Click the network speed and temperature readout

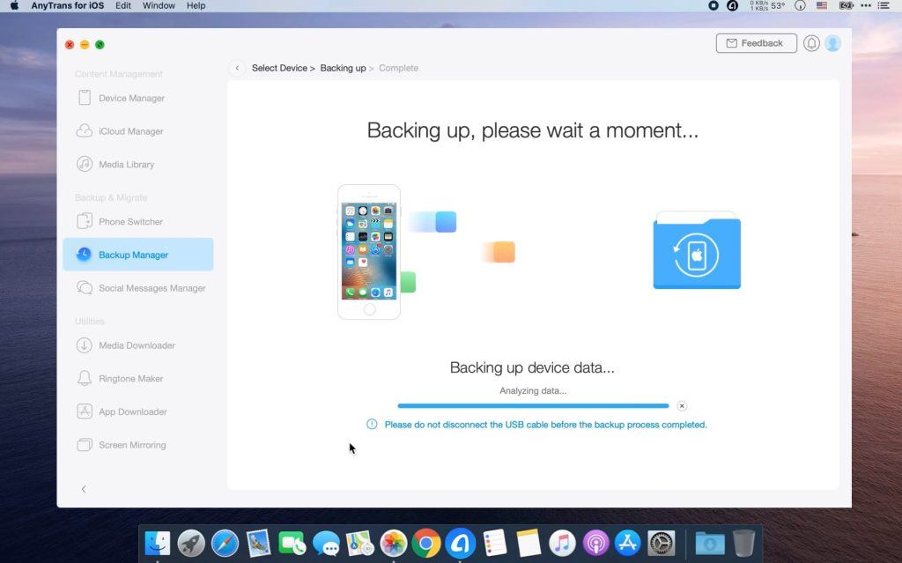[x=767, y=6]
